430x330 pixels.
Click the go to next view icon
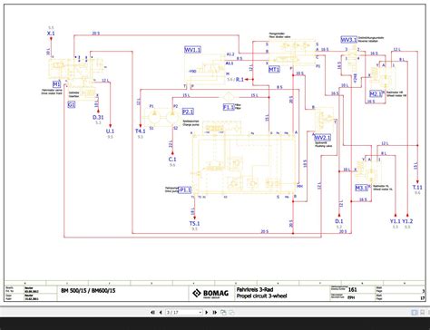point(231,312)
